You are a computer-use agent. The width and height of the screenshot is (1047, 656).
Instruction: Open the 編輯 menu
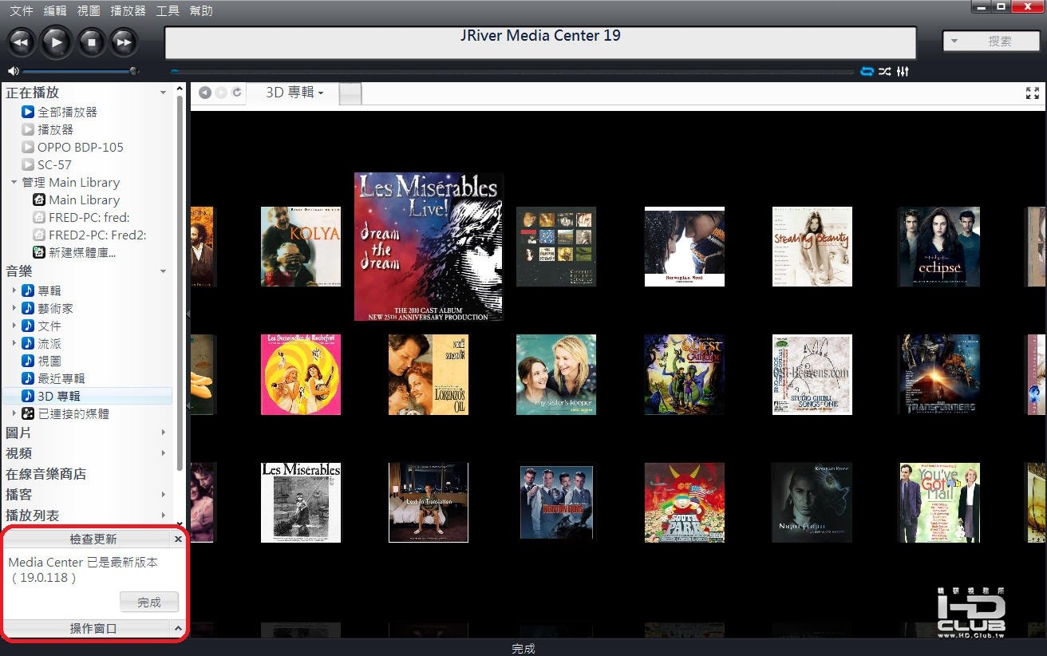[55, 11]
